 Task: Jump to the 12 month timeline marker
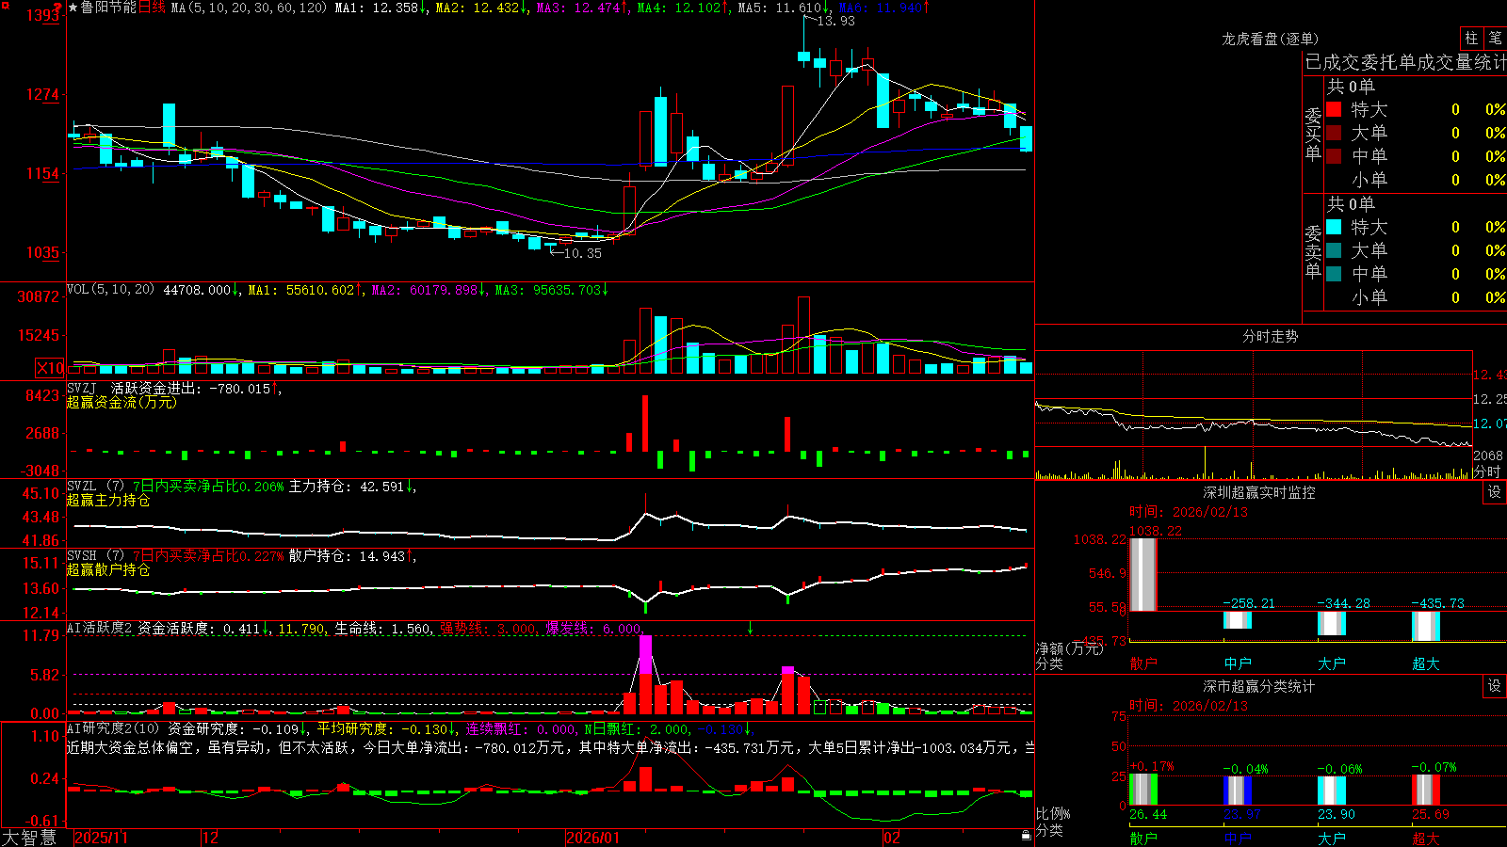click(x=210, y=838)
